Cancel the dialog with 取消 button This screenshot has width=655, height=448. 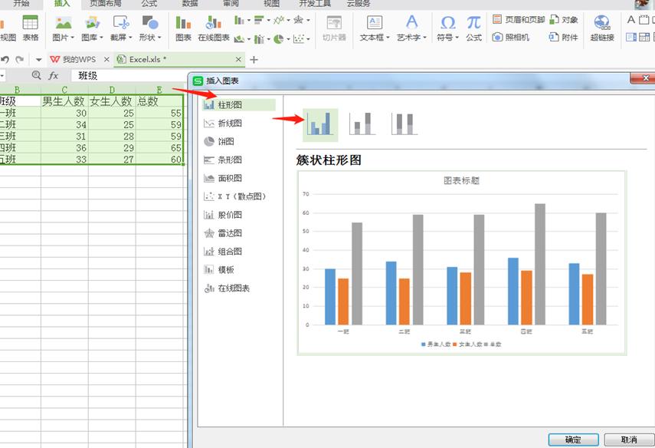coord(630,437)
